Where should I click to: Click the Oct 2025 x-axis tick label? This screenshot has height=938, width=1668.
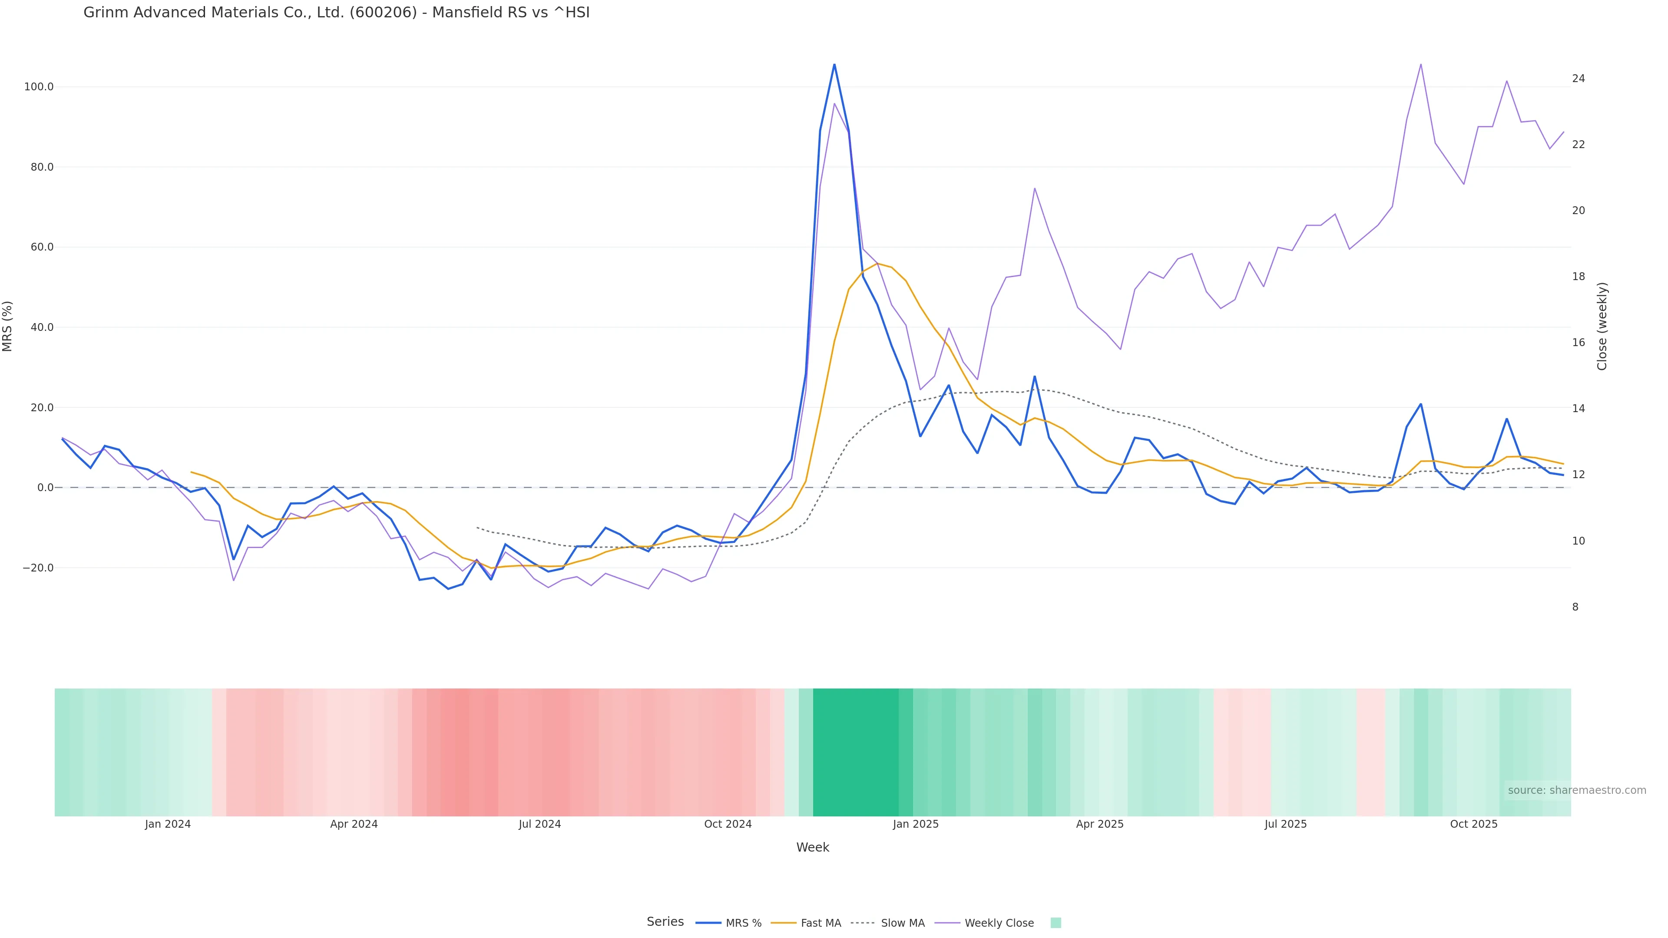pos(1473,824)
